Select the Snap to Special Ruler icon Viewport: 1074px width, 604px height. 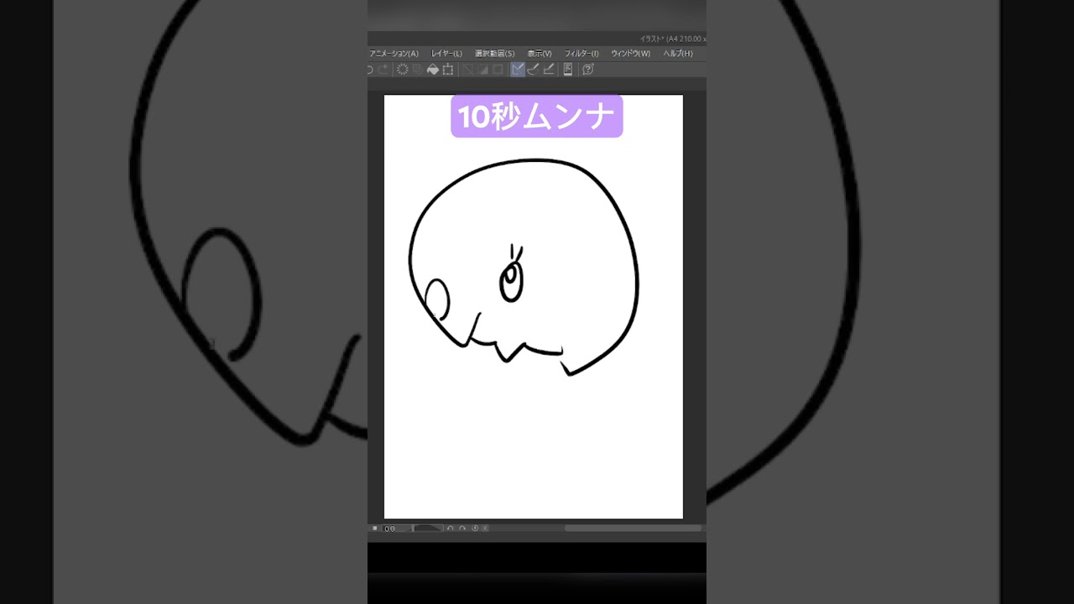(x=534, y=69)
